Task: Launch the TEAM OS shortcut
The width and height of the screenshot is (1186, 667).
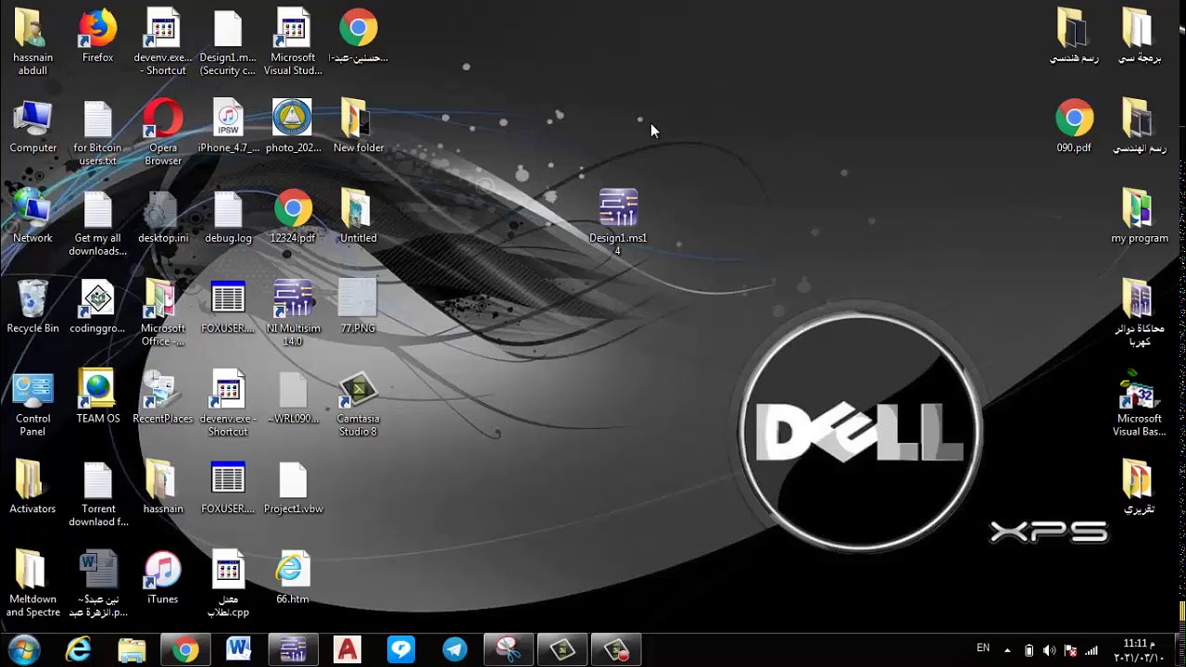Action: coord(97,398)
